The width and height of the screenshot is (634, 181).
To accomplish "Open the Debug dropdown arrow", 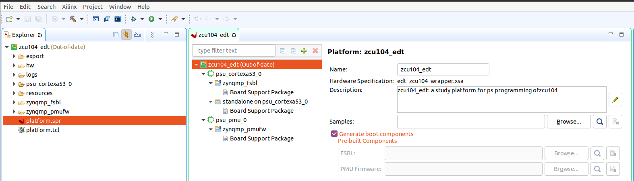I will [142, 19].
